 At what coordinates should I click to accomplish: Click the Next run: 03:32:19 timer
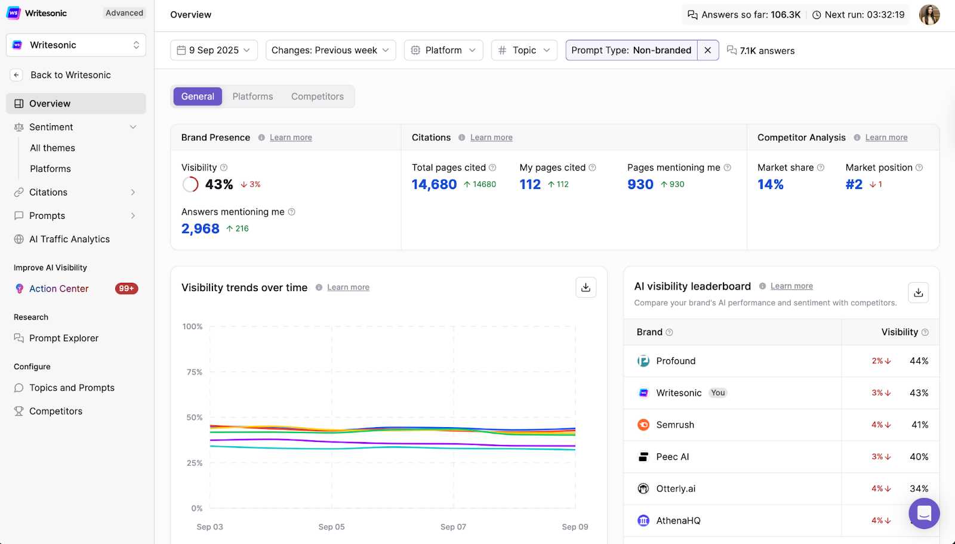pyautogui.click(x=858, y=14)
